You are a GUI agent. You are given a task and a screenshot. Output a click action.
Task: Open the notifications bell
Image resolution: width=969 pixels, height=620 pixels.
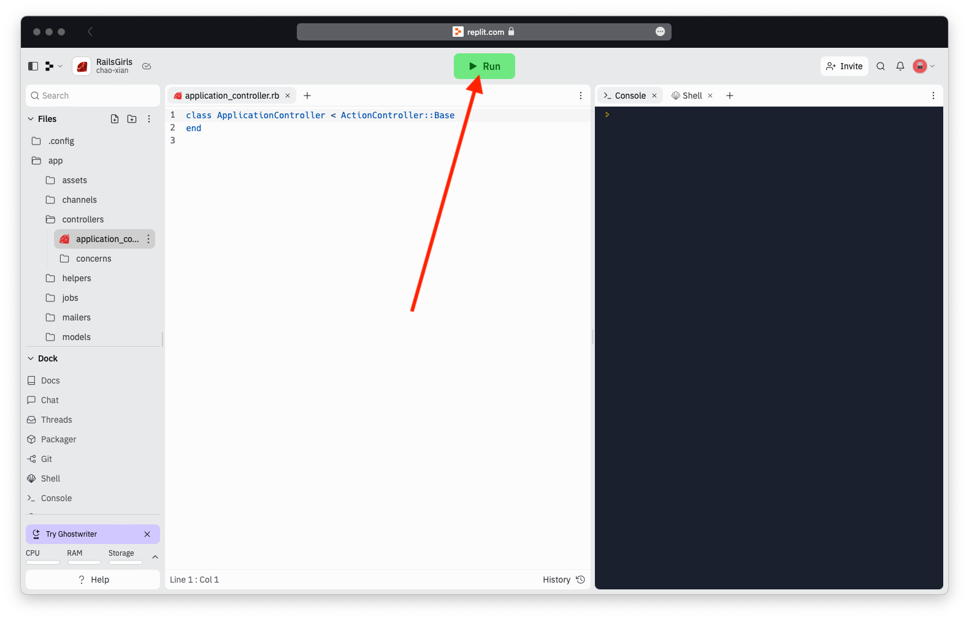tap(900, 66)
